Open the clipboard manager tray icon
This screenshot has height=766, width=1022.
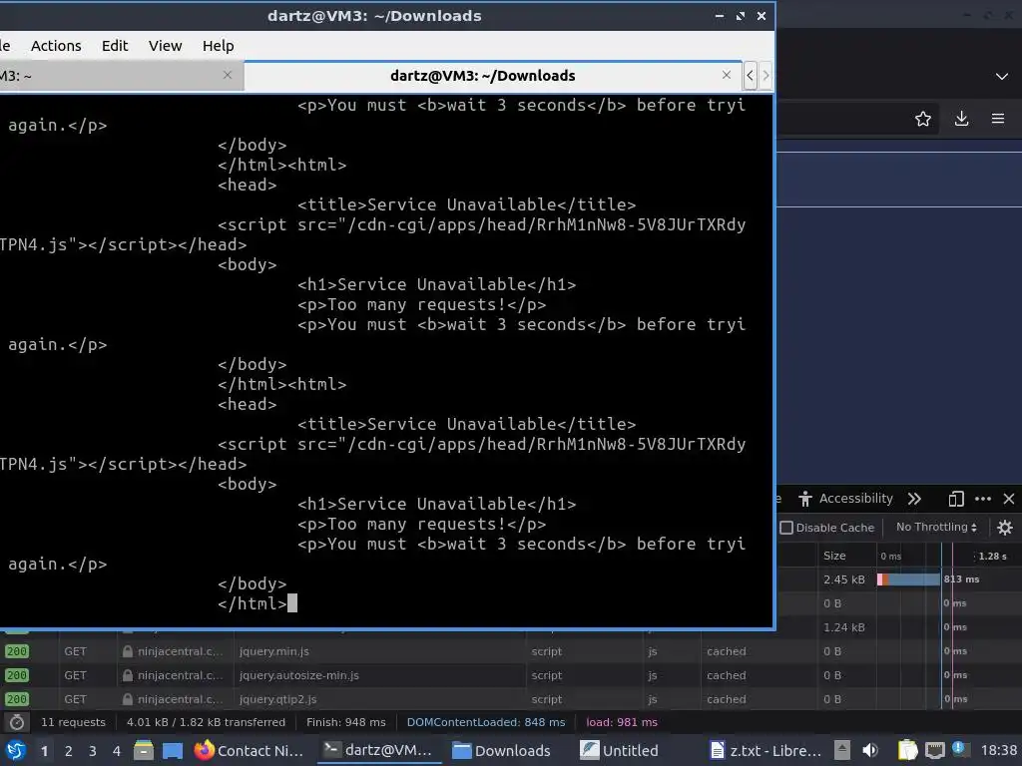coord(906,750)
